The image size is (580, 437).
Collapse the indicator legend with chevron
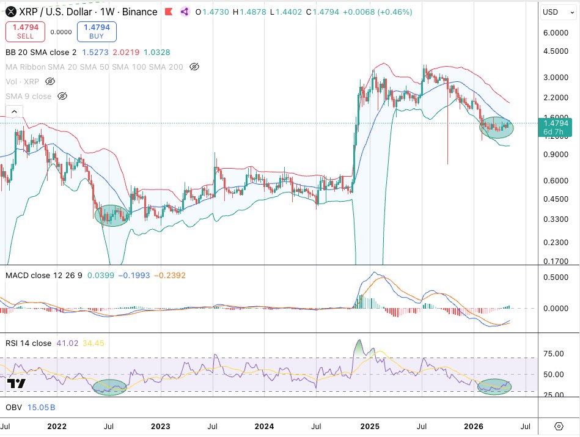tap(14, 111)
